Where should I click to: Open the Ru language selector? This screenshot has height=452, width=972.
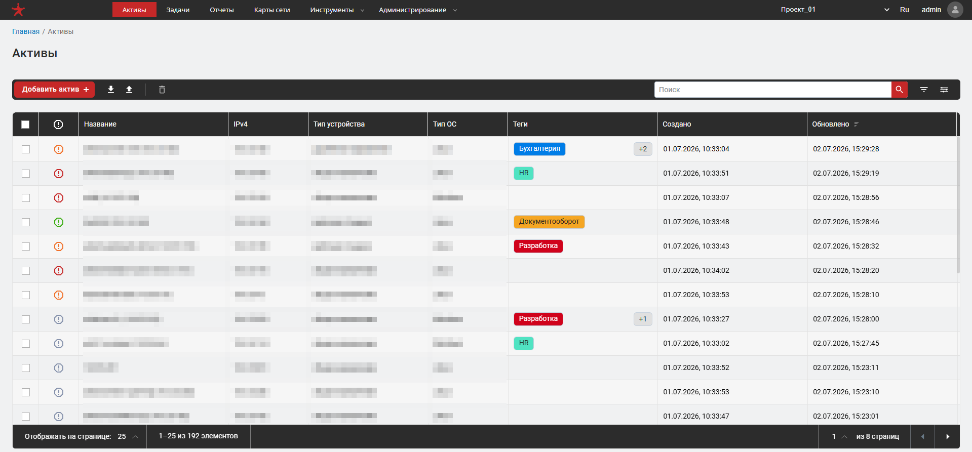click(905, 10)
